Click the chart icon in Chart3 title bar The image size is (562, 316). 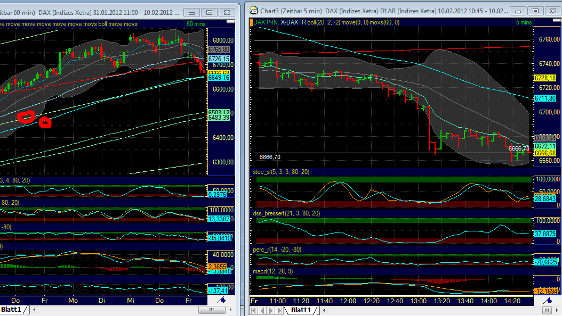254,10
